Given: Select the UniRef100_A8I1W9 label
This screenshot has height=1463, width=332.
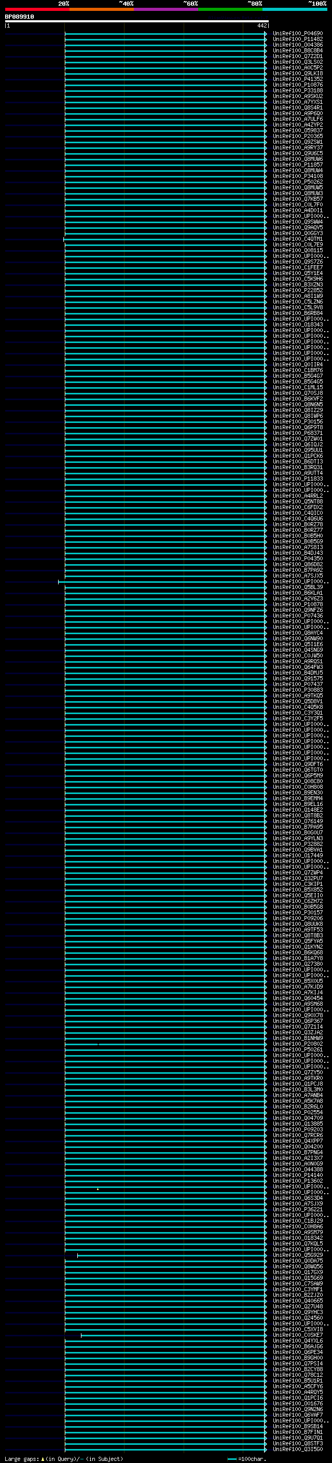Looking at the screenshot, I should 297,296.
